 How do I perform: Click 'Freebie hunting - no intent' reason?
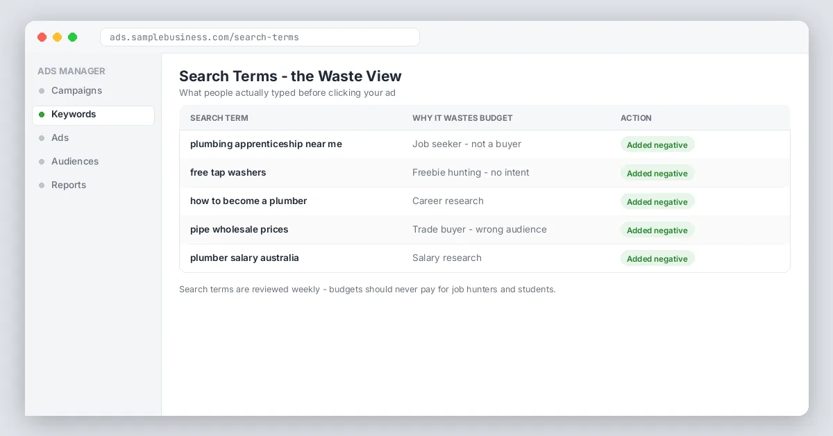click(x=471, y=173)
